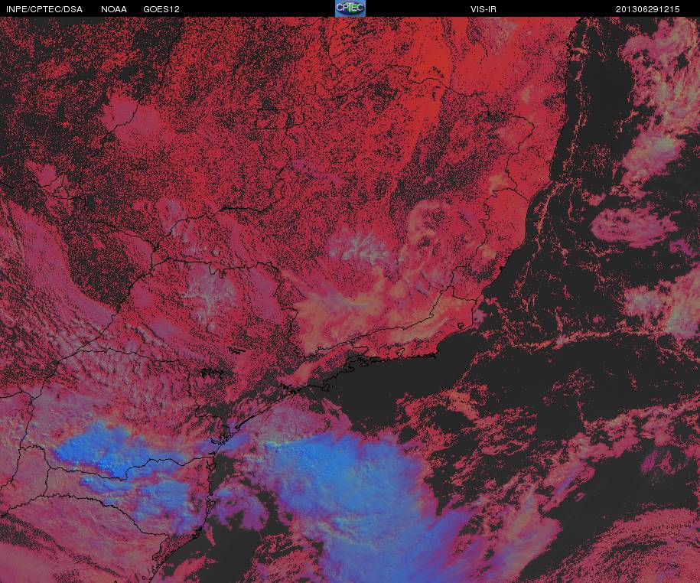Click the CPTEC logo in header
Viewport: 700px width, 583px height.
350,8
